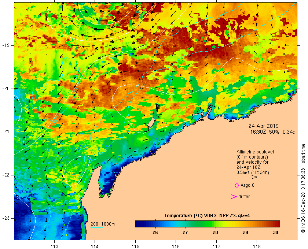Click the '(0.1m contours)' legend line
The image size is (308, 249).
click(x=252, y=157)
